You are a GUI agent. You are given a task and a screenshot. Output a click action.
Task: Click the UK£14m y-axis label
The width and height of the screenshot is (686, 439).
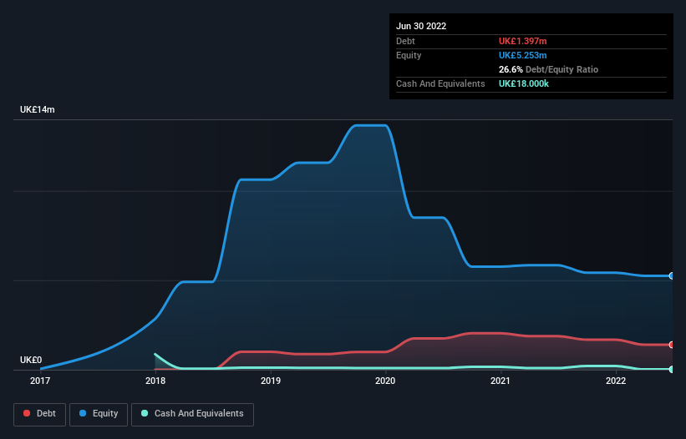click(x=38, y=109)
